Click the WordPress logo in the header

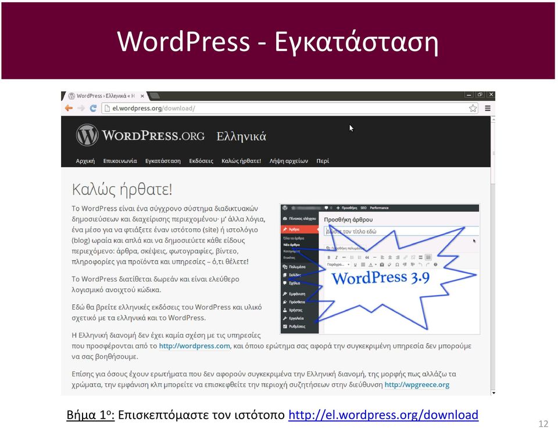point(87,135)
